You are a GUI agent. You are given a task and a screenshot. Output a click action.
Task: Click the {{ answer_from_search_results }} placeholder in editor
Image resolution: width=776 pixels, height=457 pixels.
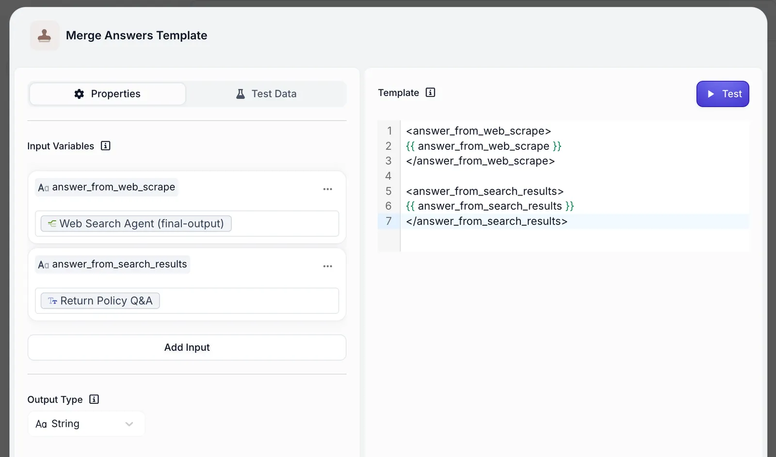pos(490,206)
